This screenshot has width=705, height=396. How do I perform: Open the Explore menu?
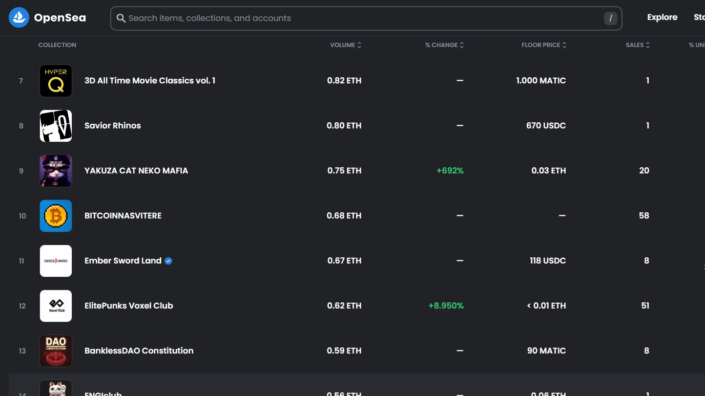coord(662,17)
